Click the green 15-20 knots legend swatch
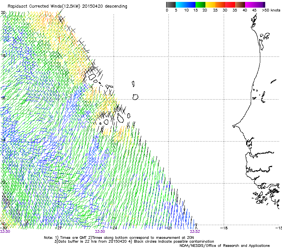Image resolution: width=282 pixels, height=248 pixels. 200,5
